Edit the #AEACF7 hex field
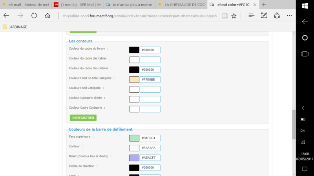The width and height of the screenshot is (314, 176). point(150,158)
